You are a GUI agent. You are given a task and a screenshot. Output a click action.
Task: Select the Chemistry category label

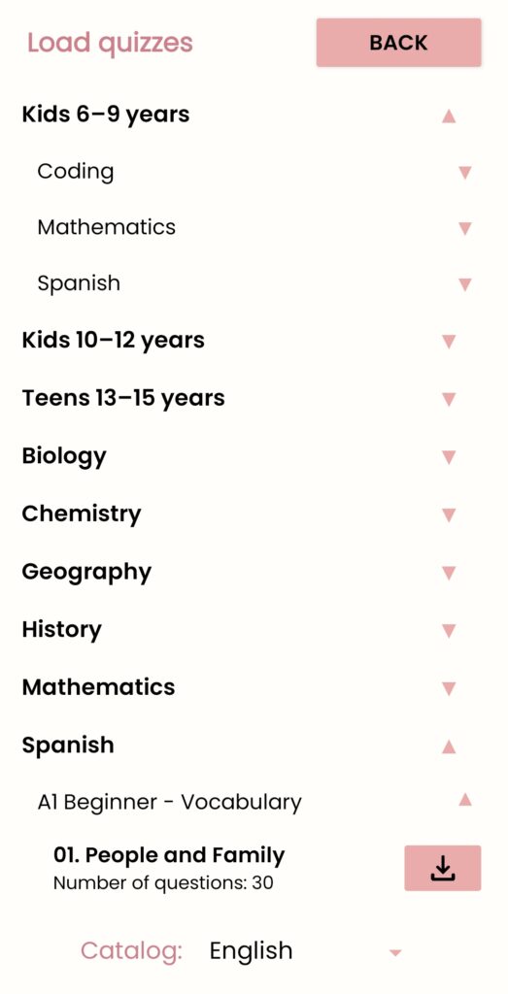coord(82,514)
